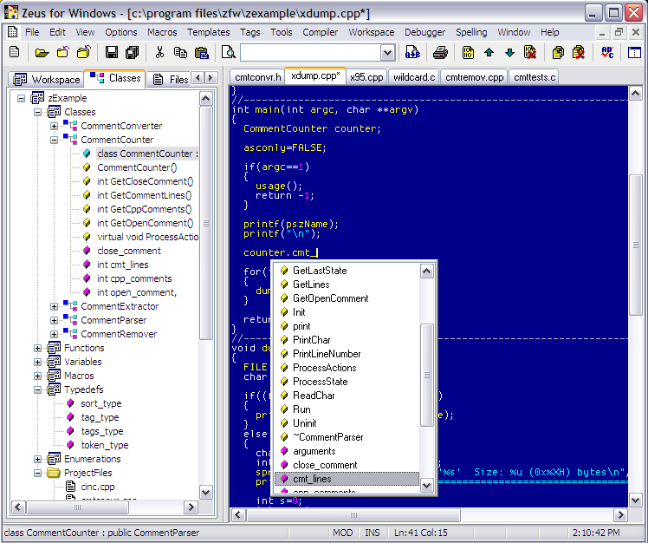Open the Templates menu
The image size is (648, 543).
208,32
